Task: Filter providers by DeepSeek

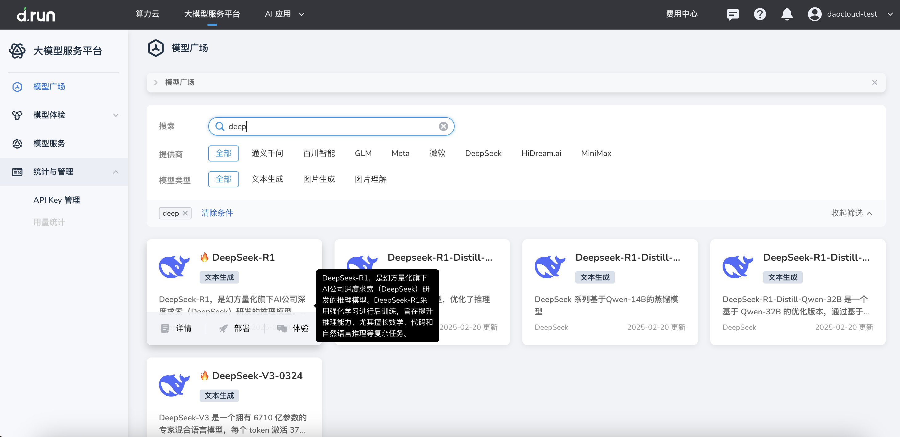Action: 483,153
